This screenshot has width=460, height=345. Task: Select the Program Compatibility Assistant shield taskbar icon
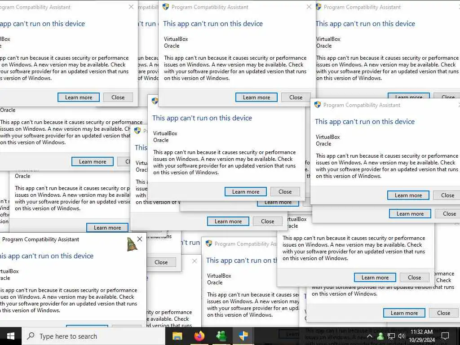[243, 336]
